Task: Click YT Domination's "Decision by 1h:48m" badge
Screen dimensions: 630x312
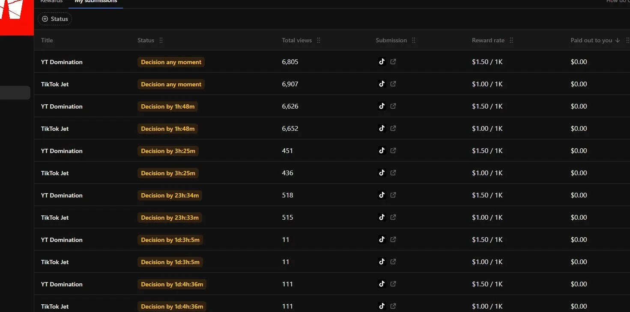Action: (x=167, y=106)
